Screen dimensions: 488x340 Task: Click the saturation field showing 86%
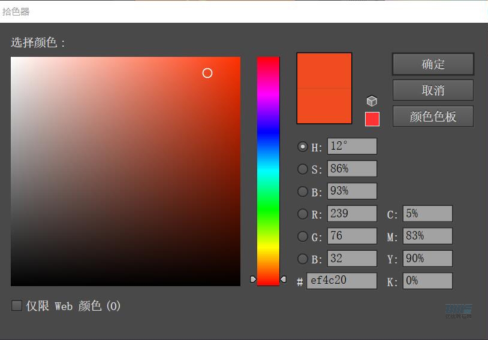point(352,169)
